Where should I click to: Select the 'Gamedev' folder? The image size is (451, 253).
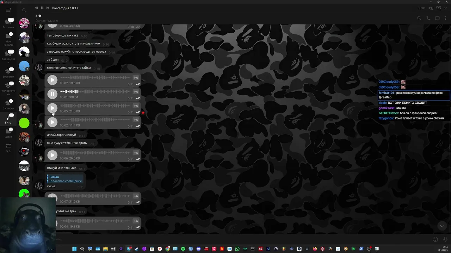click(x=8, y=104)
